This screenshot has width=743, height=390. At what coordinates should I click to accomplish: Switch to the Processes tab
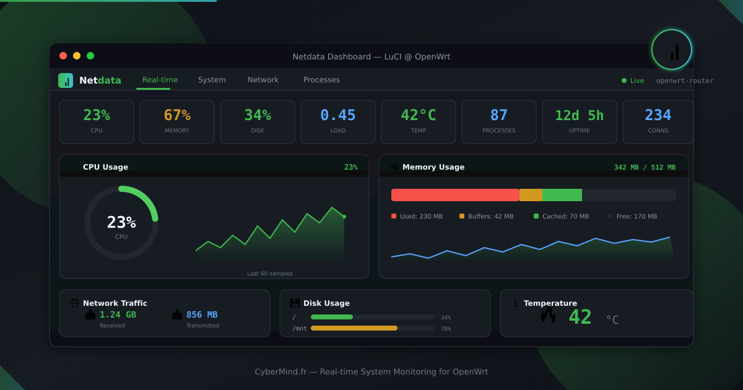(x=321, y=80)
